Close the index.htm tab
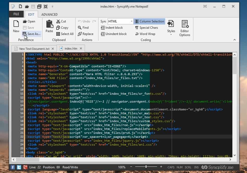247x173 pixels. click(x=81, y=49)
